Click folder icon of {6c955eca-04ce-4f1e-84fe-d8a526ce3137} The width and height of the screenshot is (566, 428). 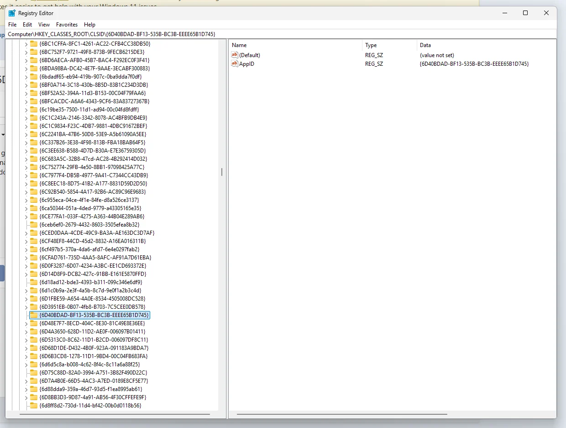[x=34, y=200]
